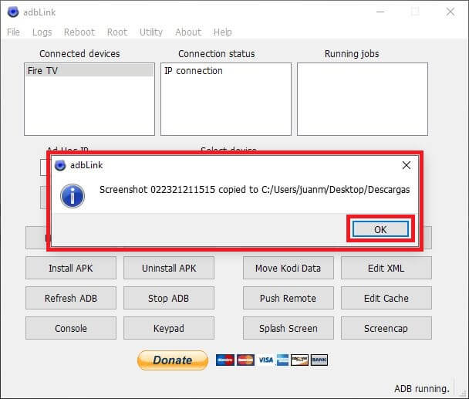The height and width of the screenshot is (399, 469).
Task: Click Move Kodi Data button
Action: tap(288, 268)
